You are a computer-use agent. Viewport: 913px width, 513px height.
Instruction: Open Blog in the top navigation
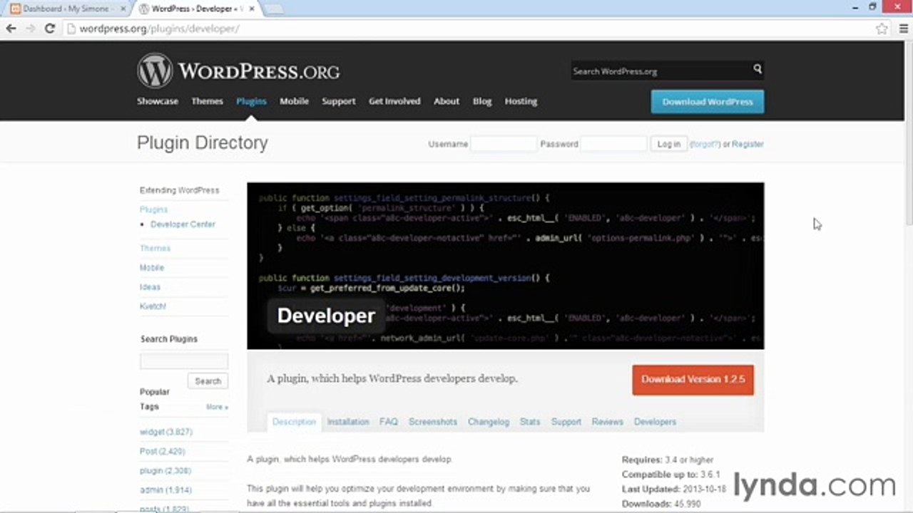(482, 101)
